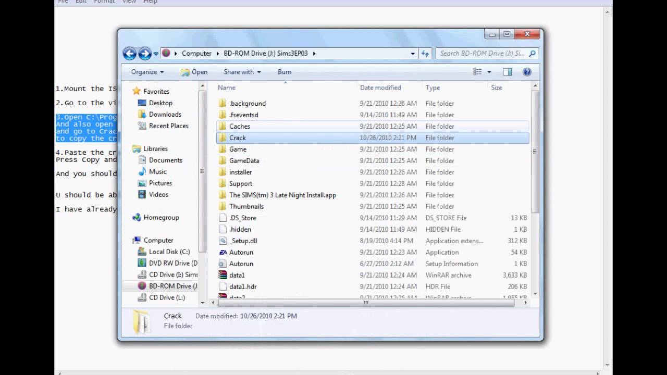Click the file list horizontal scrollbar
The height and width of the screenshot is (375, 667).
(x=366, y=303)
